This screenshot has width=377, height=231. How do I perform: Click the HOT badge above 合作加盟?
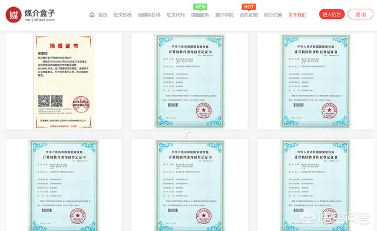coord(249,6)
